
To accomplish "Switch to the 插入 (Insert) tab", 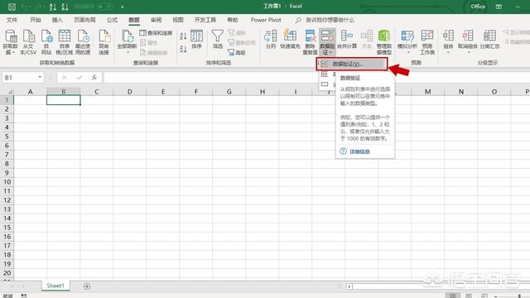I will coord(57,20).
